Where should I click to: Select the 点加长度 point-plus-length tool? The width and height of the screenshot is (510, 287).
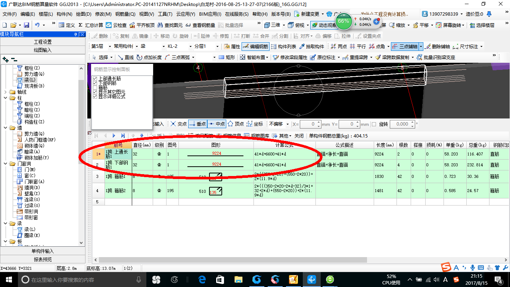[x=149, y=57]
